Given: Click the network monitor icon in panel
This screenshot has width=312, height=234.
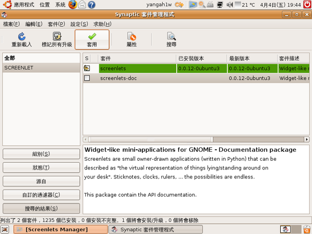Looking at the screenshot, I should (220, 5).
